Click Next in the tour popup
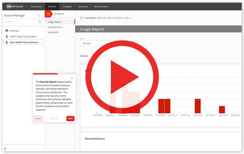This screenshot has height=154, width=244. tap(70, 118)
